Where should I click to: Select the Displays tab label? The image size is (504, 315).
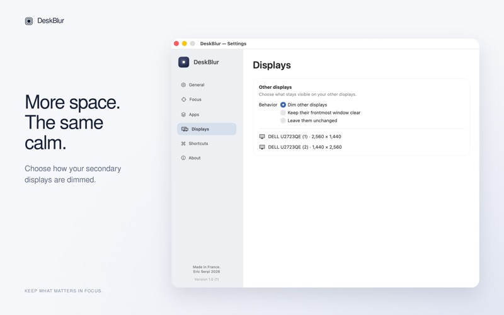tap(200, 129)
